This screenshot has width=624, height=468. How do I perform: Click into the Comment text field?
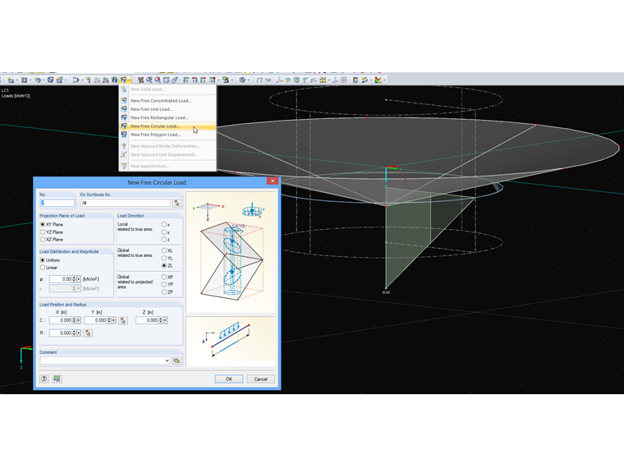(x=102, y=360)
